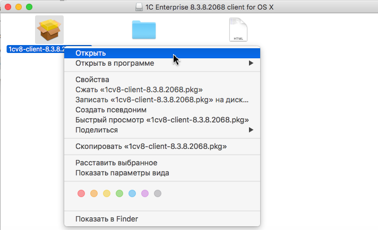Image resolution: width=378 pixels, height=230 pixels.
Task: Apply the red color tag
Action: coord(81,193)
